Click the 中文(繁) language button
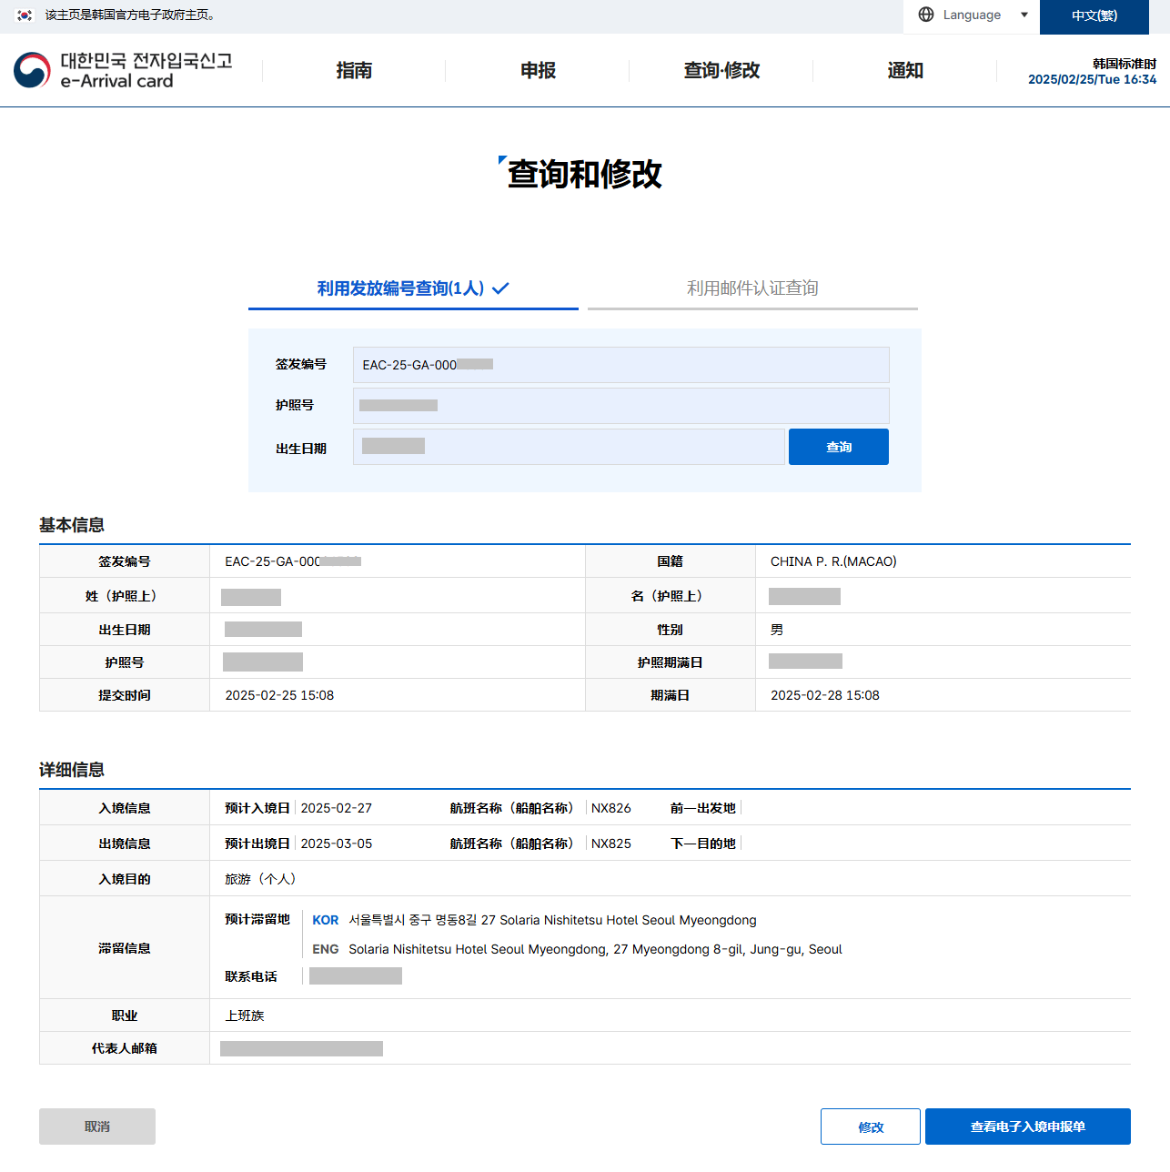Viewport: 1170px width, 1172px height. tap(1094, 15)
